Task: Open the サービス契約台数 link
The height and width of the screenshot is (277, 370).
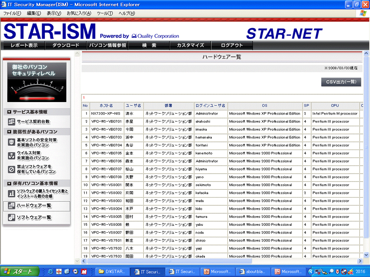Action: (33, 122)
